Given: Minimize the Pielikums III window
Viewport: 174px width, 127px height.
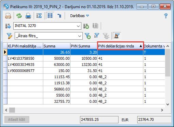Looking at the screenshot, I should point(142,6).
